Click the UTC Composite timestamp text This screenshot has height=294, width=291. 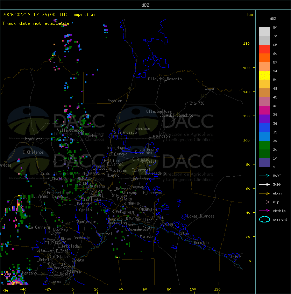pos(49,15)
